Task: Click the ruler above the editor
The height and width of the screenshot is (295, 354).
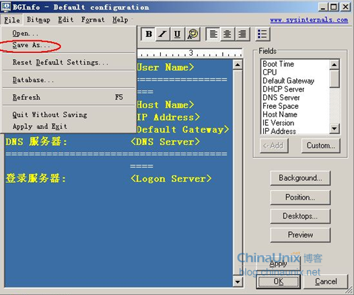Action: tap(190, 53)
